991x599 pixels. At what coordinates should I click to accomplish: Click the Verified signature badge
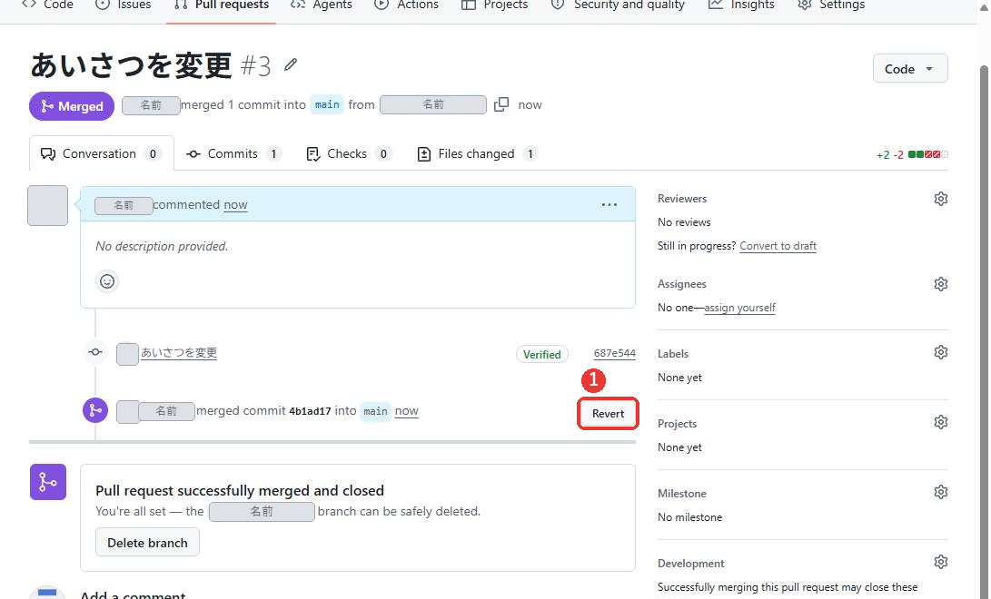point(541,354)
